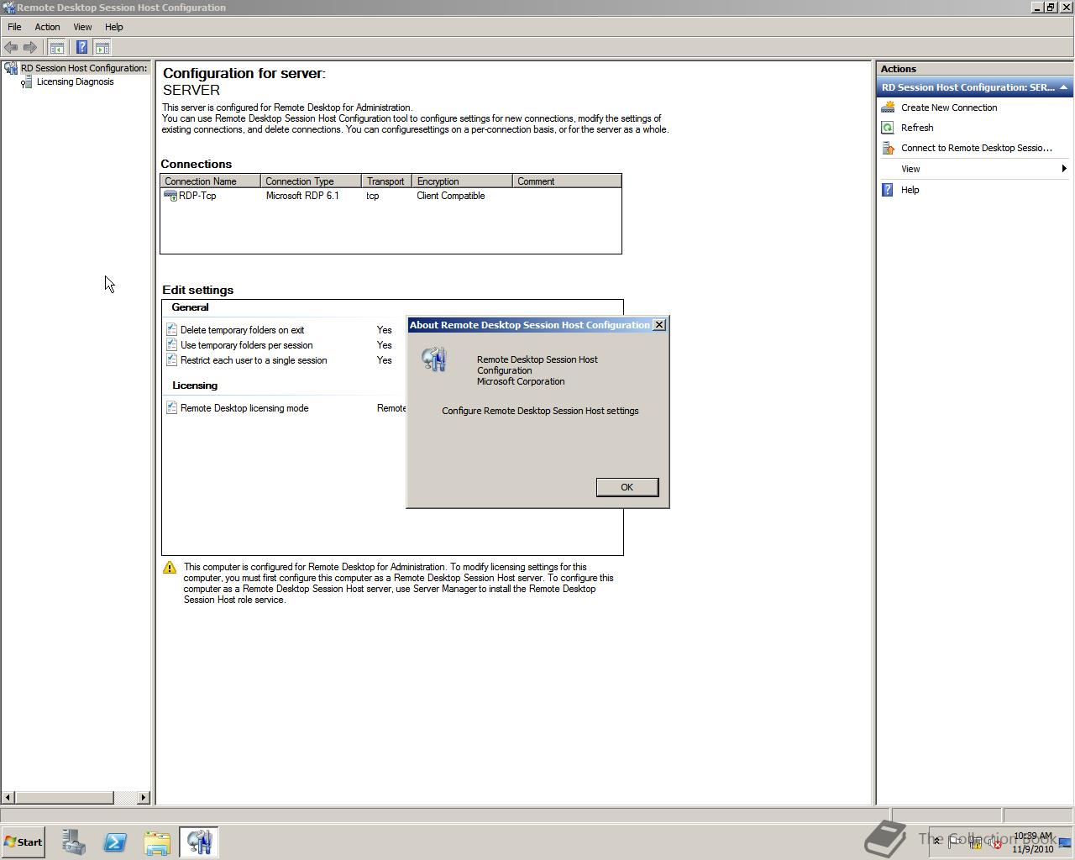Select the RD Session Host Configuration tree icon

click(11, 68)
